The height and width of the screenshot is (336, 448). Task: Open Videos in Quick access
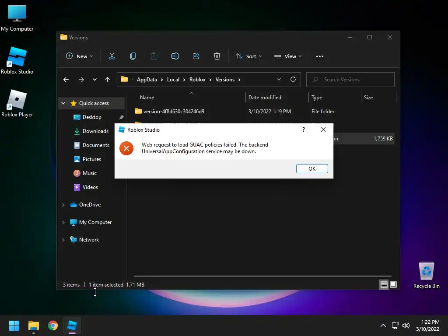point(90,187)
